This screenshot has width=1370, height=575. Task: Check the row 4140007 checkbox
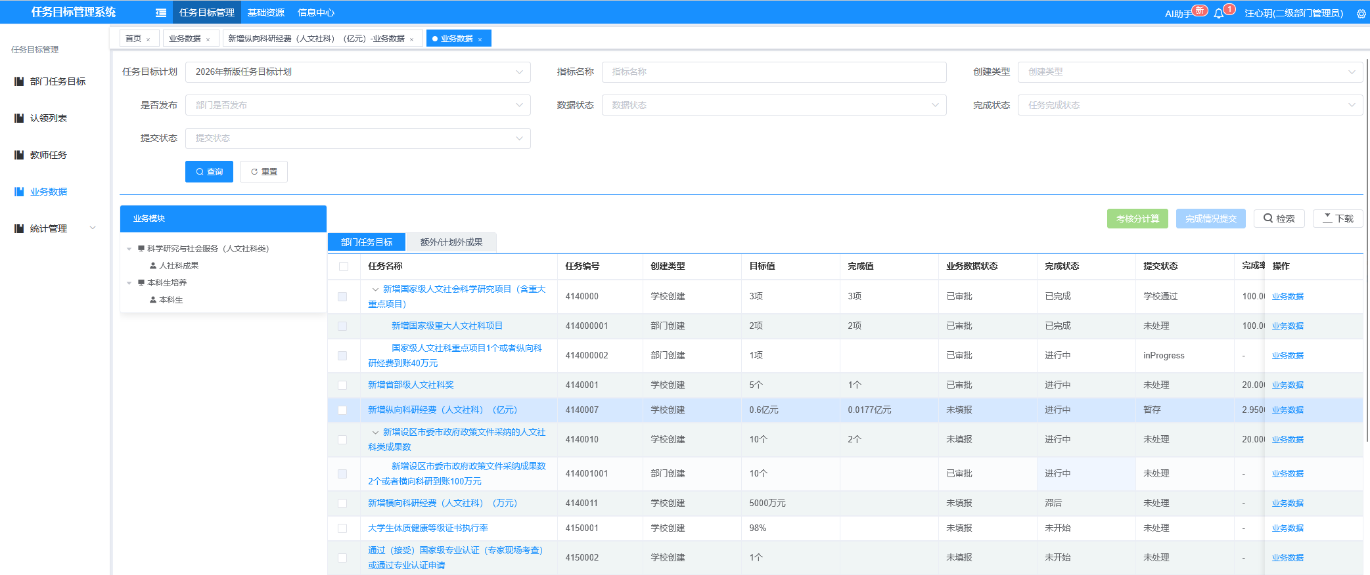coord(342,410)
